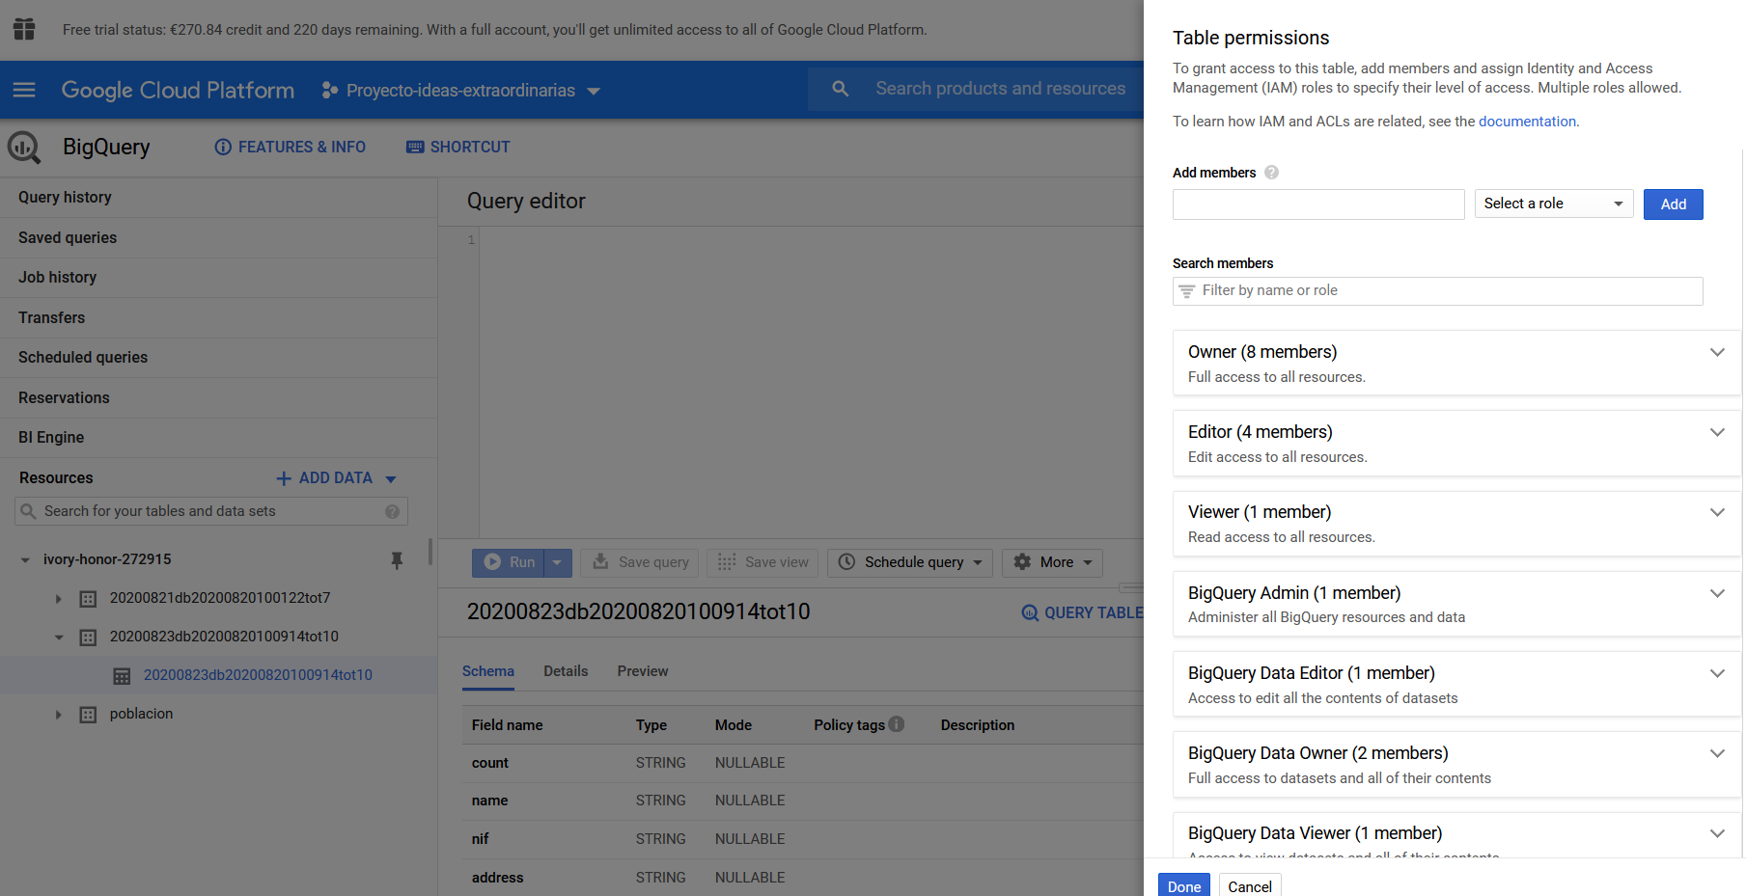This screenshot has height=896, width=1746.
Task: Open Reservations page
Action: click(218, 398)
